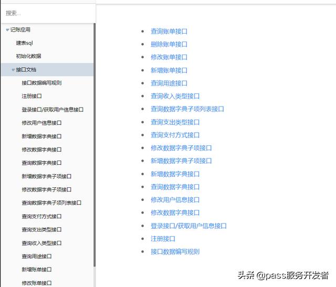336x287 pixels.
Task: Follow the 新增数据字典接口 link in content
Action: [175, 174]
